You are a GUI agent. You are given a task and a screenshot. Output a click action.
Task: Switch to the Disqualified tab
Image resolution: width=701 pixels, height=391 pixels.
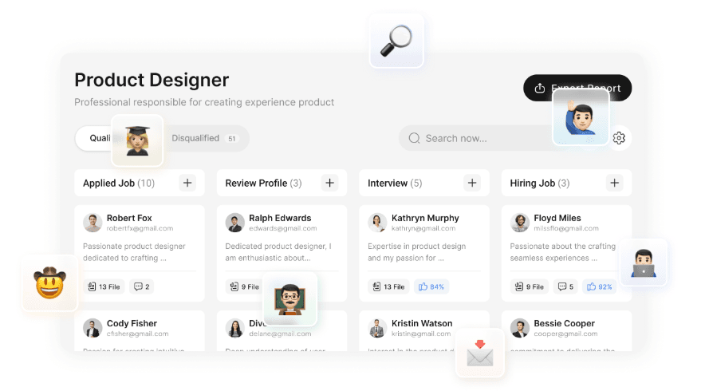tap(204, 138)
